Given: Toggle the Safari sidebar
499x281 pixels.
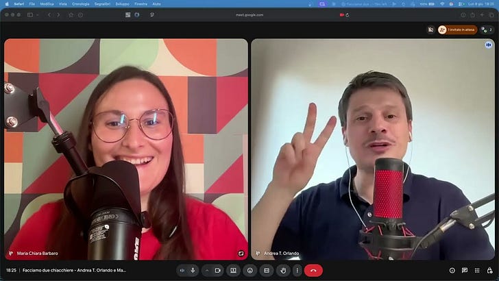Looking at the screenshot, I should (30, 14).
